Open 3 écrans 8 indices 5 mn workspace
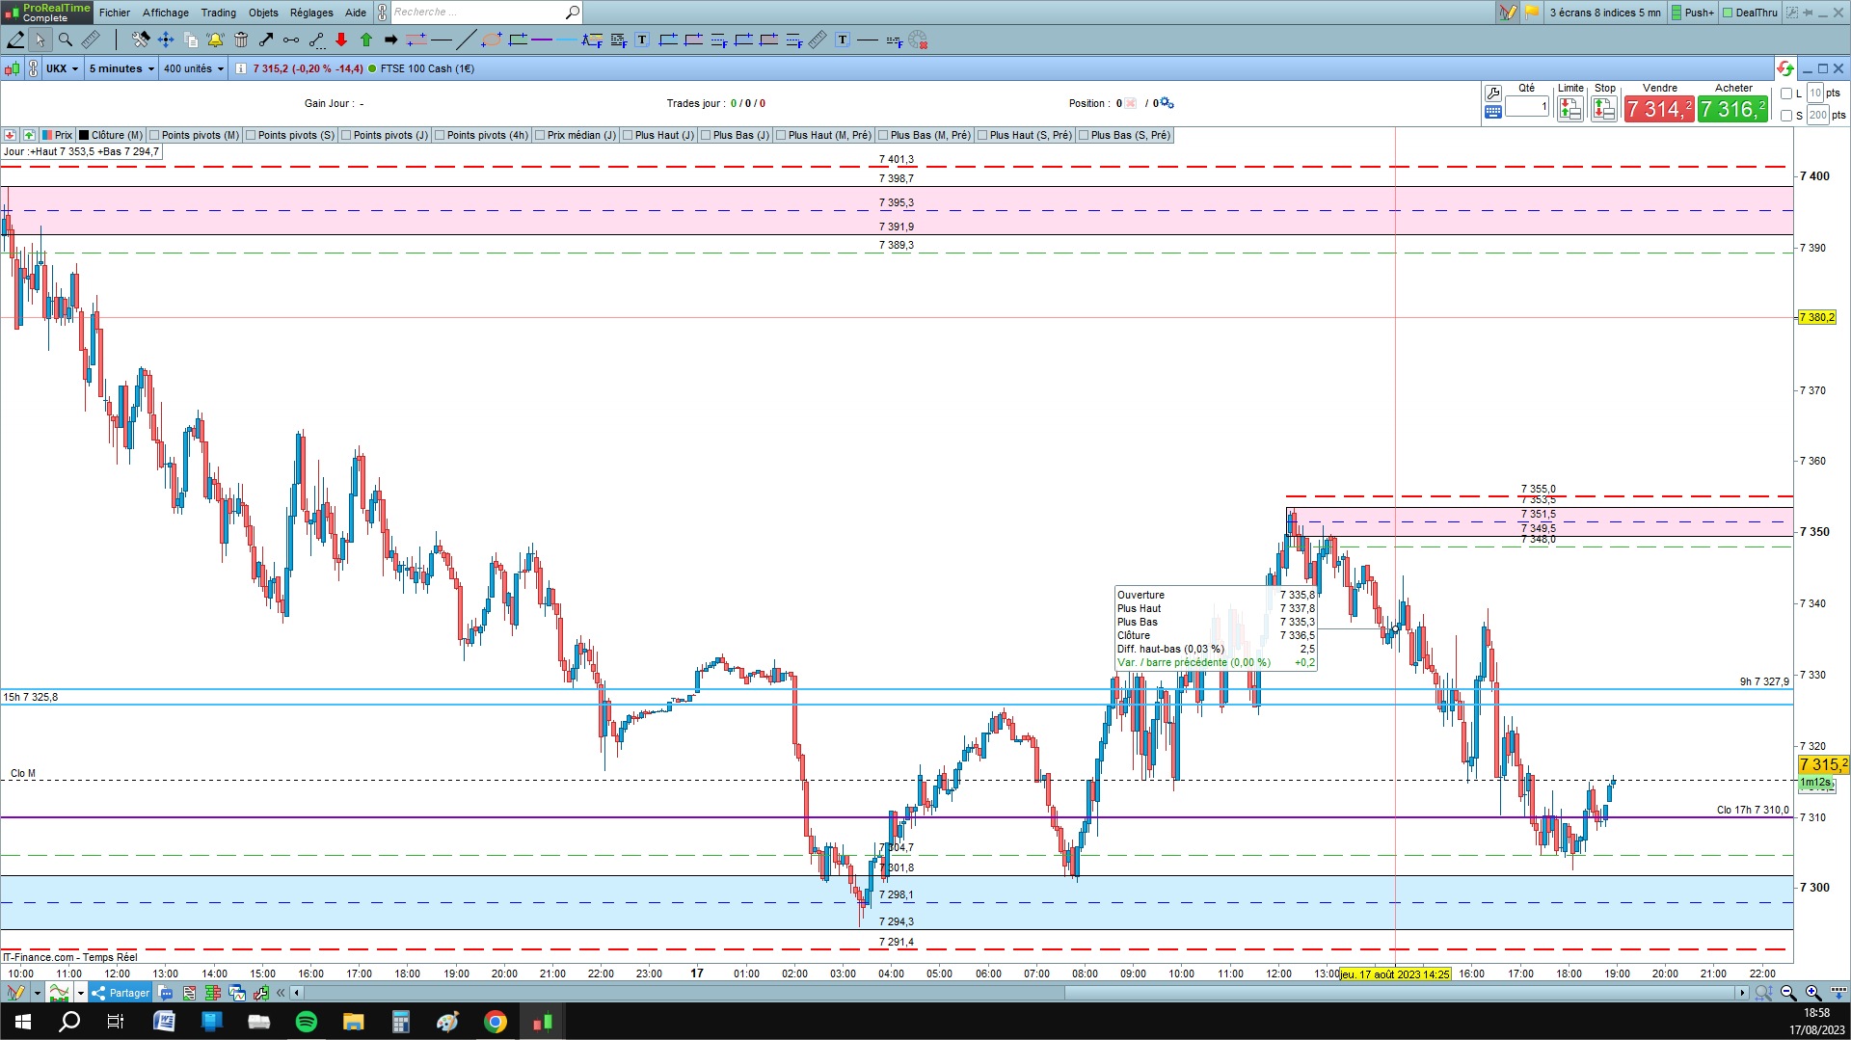1851x1040 pixels. coord(1605,13)
